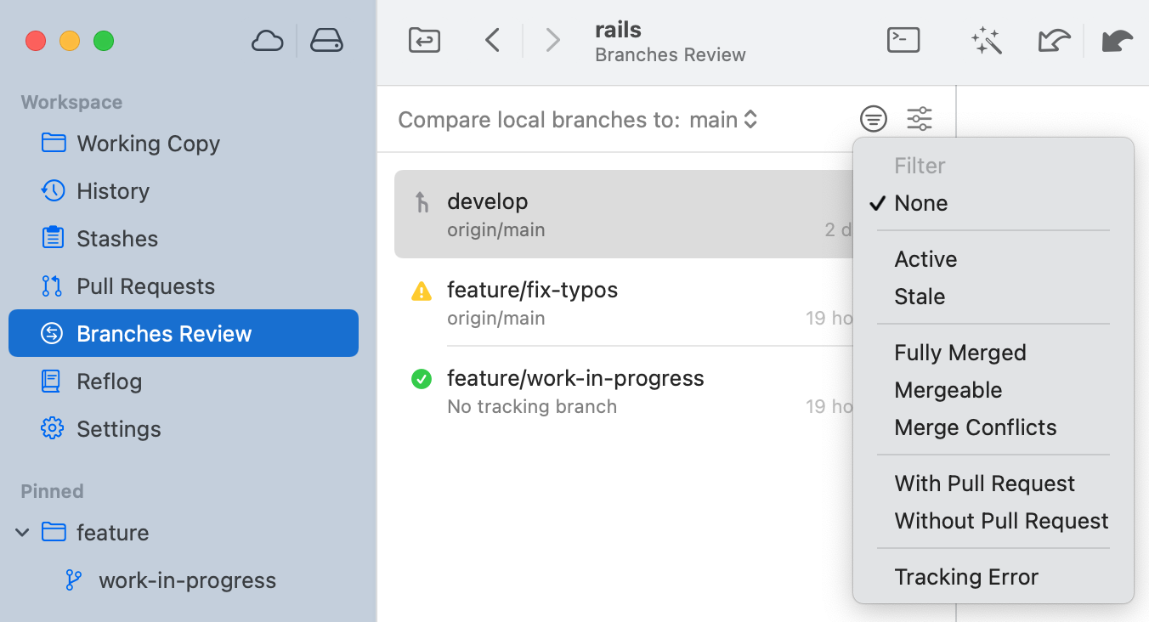Choose Merge Conflicts from the filter menu
This screenshot has width=1149, height=622.
[x=975, y=427]
